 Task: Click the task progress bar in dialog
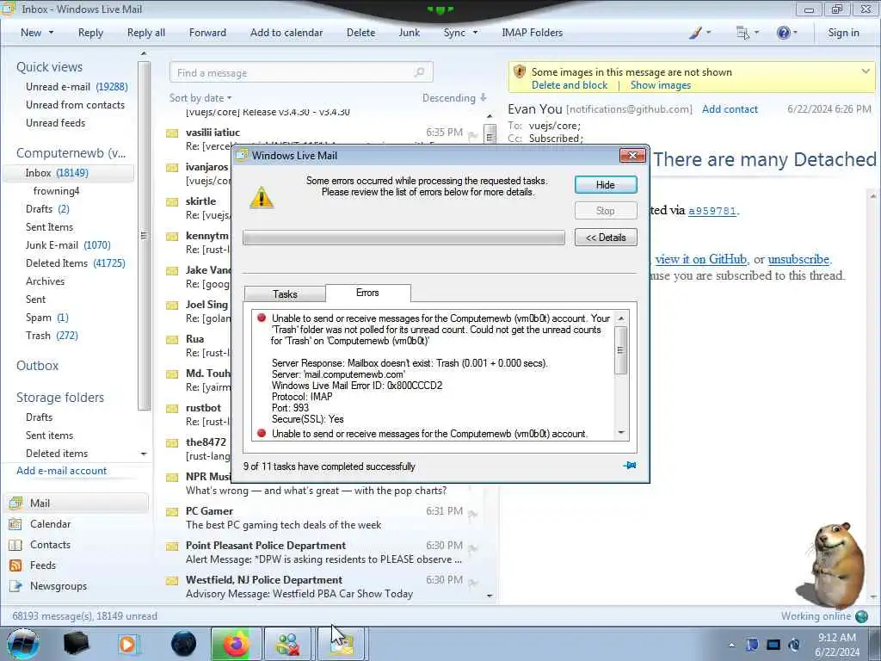click(x=404, y=238)
